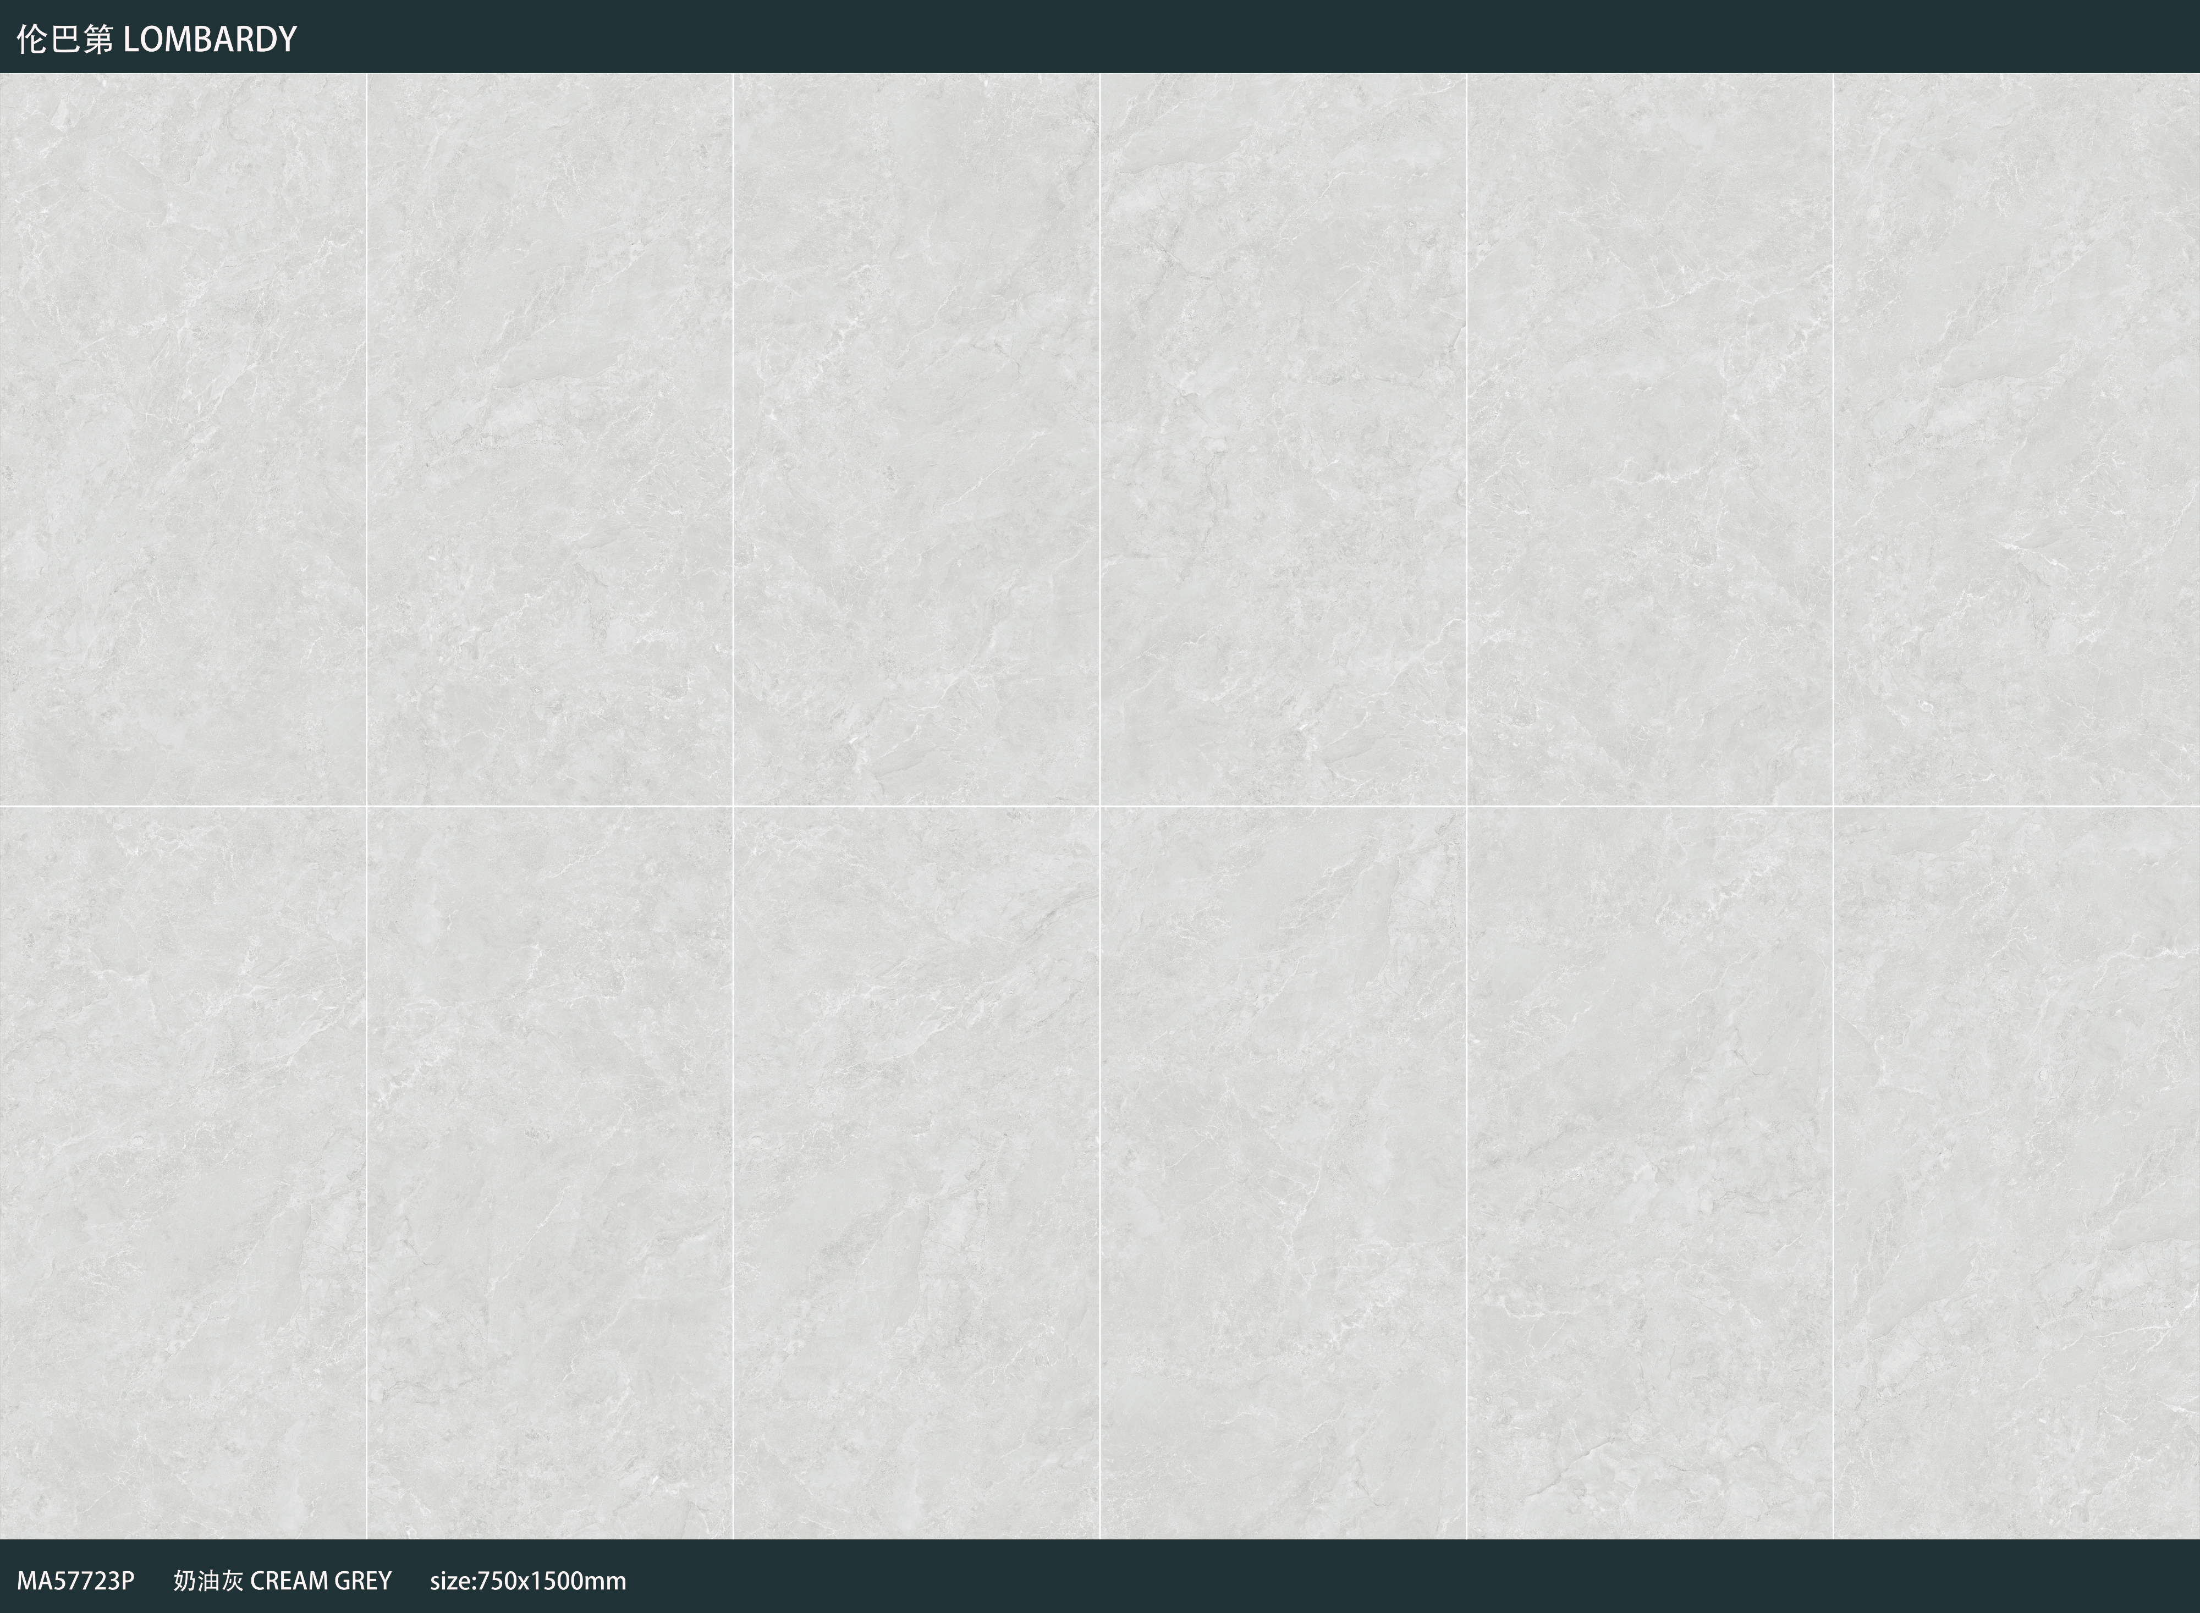Select the third tile in top row

(916, 439)
